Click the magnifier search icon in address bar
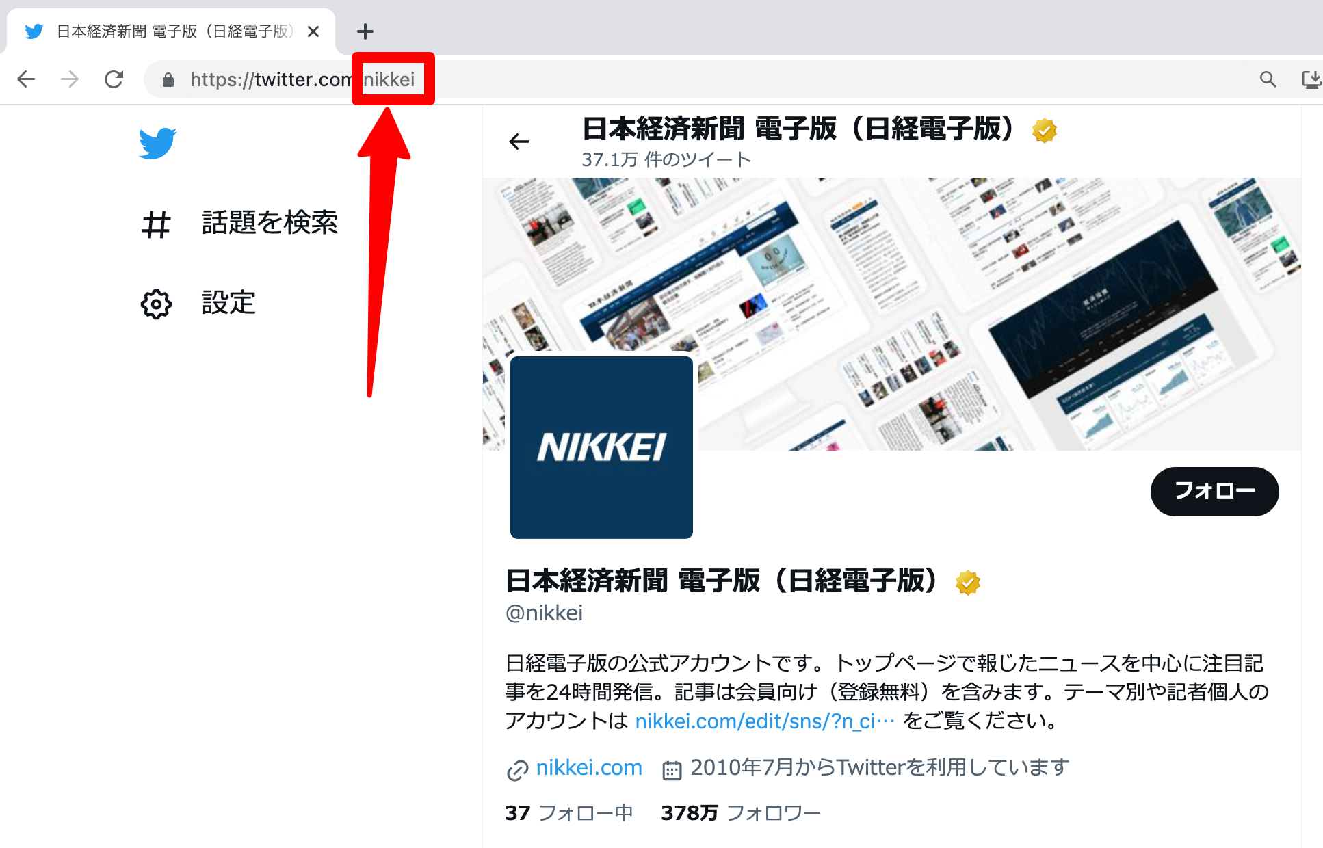This screenshot has height=848, width=1323. click(1268, 79)
